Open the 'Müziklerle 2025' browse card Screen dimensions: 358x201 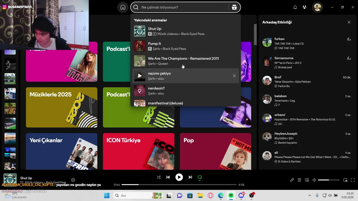62,107
